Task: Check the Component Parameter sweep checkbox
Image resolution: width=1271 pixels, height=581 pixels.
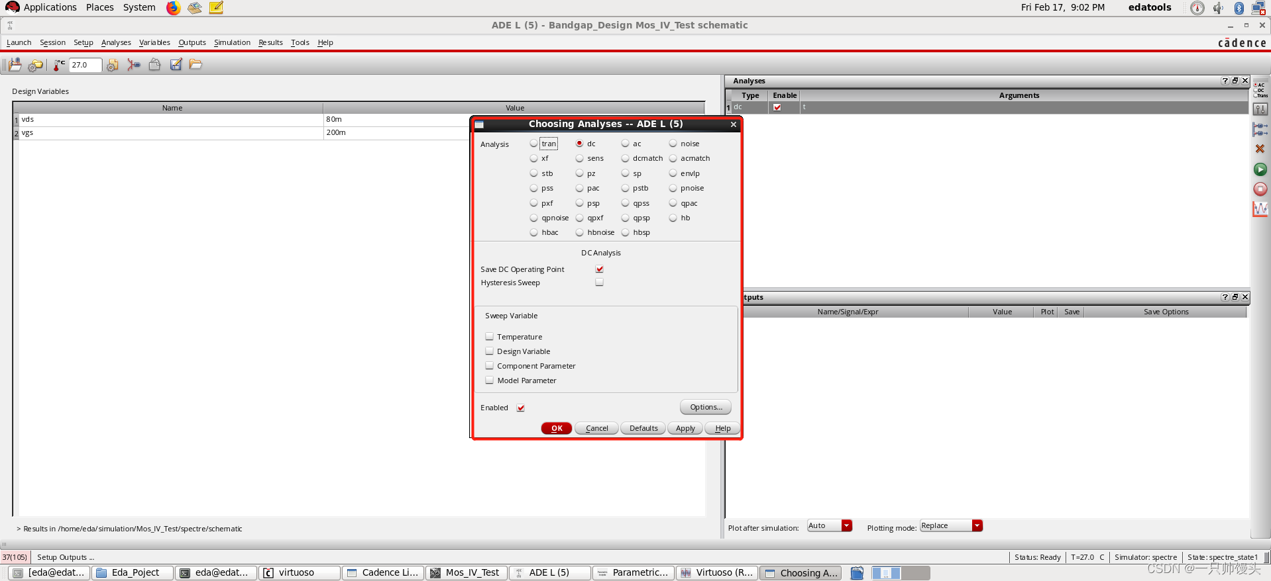Action: pos(489,366)
